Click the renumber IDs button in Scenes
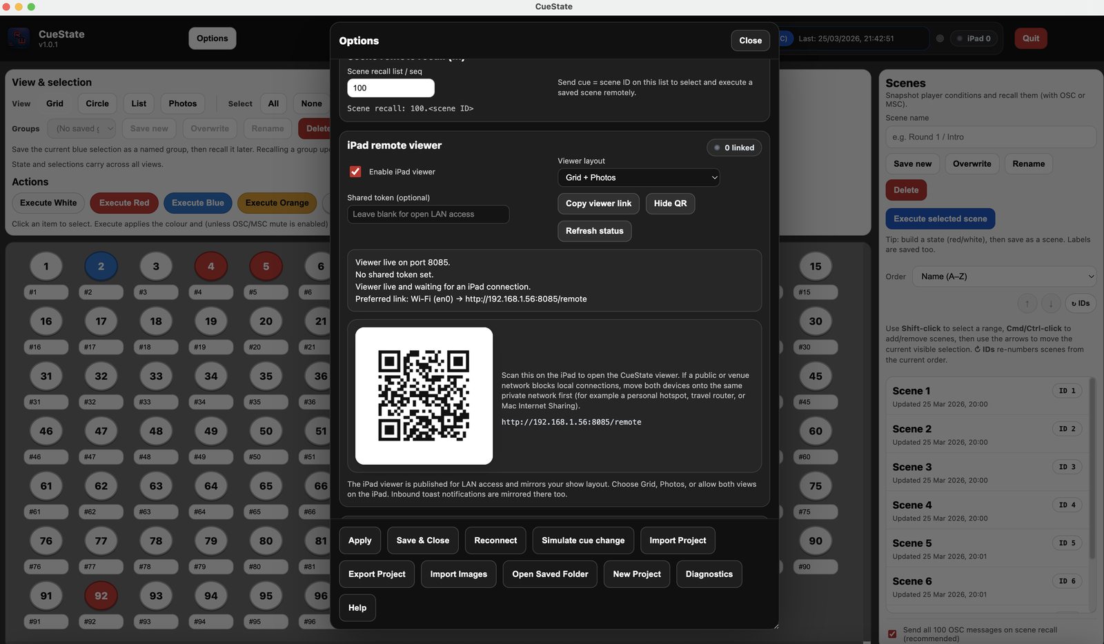 (x=1081, y=303)
